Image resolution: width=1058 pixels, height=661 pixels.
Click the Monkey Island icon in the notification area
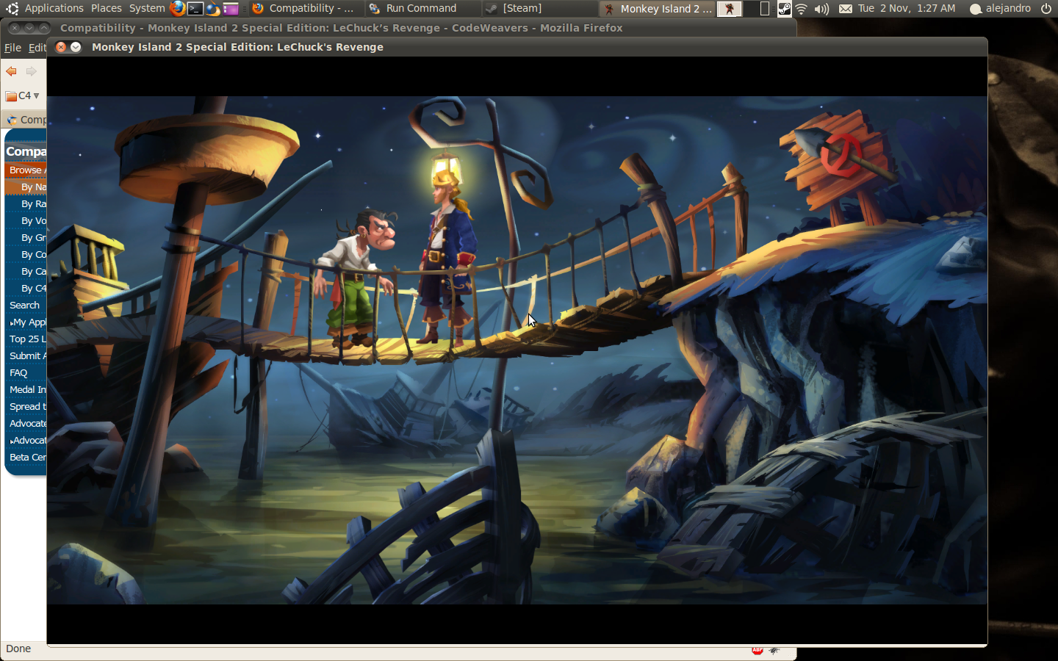tap(730, 9)
